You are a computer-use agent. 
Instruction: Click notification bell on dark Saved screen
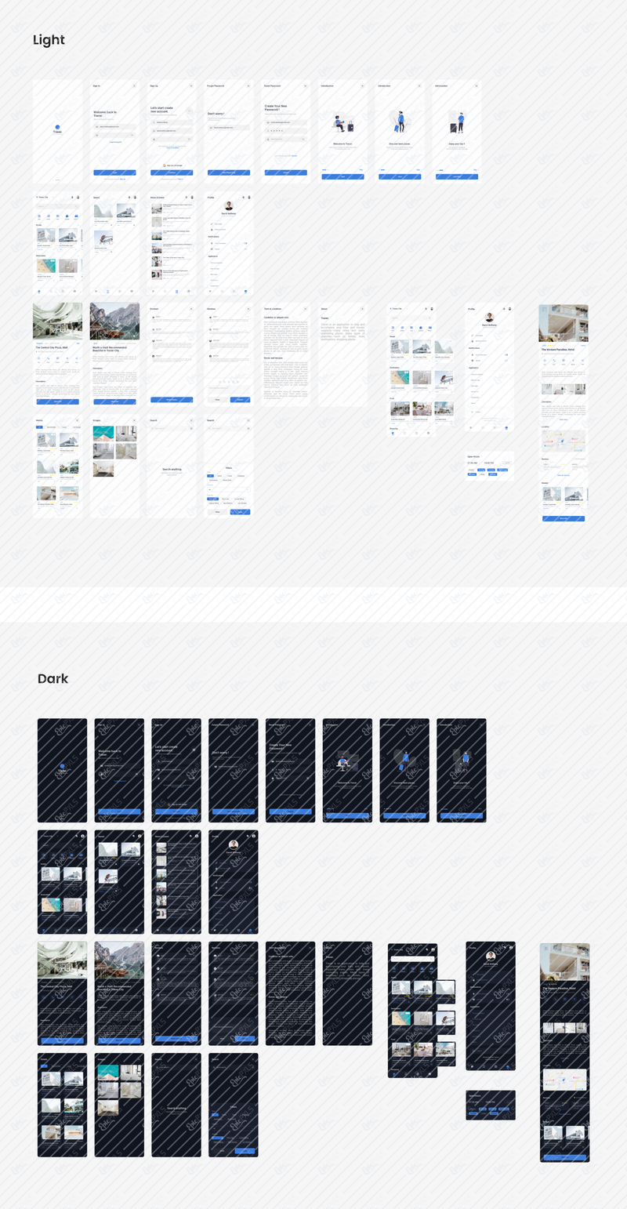coord(133,837)
